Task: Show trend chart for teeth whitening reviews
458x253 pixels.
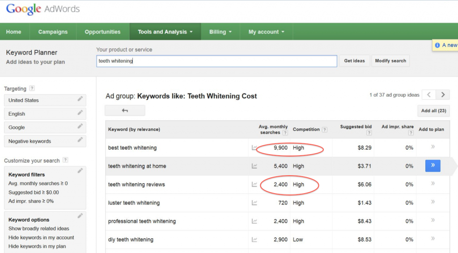Action: click(x=254, y=185)
